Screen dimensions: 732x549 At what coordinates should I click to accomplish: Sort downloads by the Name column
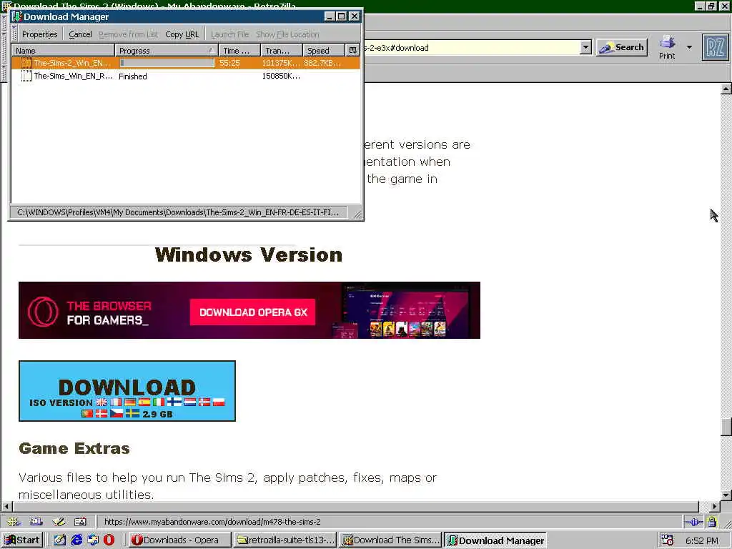coord(63,51)
